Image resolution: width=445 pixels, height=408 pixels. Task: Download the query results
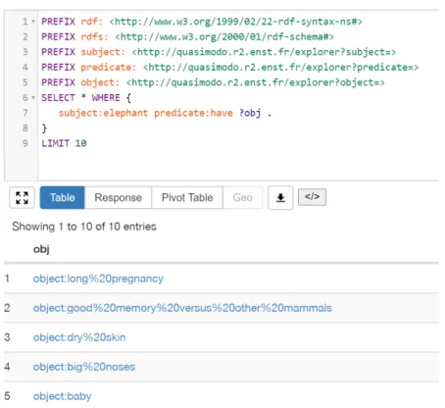pyautogui.click(x=280, y=197)
